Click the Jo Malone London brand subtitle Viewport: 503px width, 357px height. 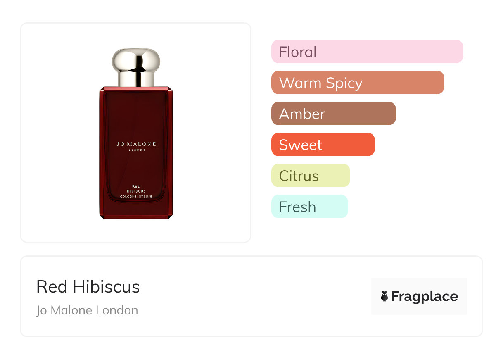pos(87,310)
